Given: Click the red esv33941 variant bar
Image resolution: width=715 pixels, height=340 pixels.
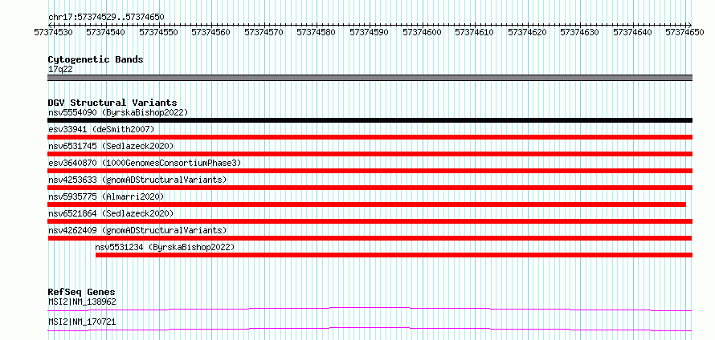Looking at the screenshot, I should coord(370,137).
